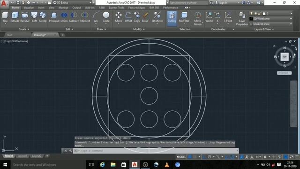The height and width of the screenshot is (169, 300).
Task: Open the Featured Apps ribbon tab
Action: (136, 8)
